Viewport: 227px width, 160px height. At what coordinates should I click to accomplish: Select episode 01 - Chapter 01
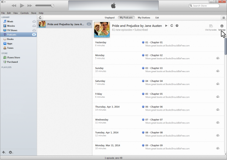(x=158, y=44)
